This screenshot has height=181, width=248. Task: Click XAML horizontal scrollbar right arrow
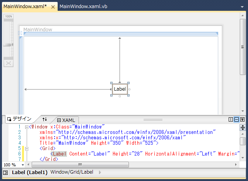236,164
